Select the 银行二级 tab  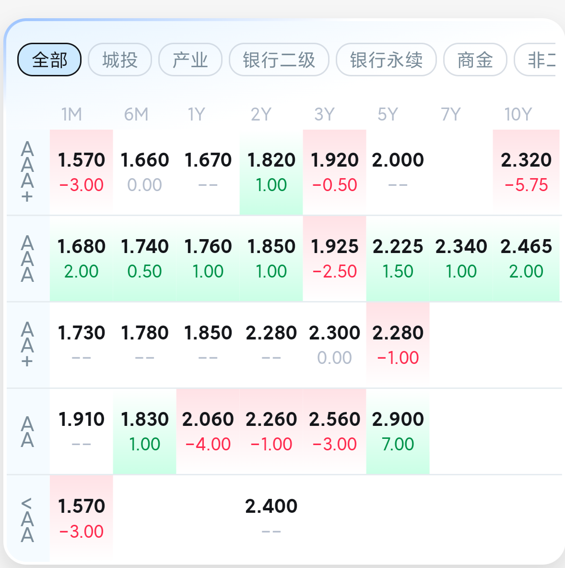click(x=279, y=60)
